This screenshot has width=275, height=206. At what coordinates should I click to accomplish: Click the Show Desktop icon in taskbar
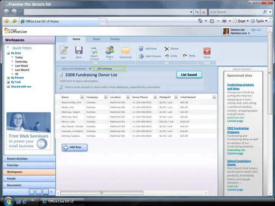pos(18,202)
